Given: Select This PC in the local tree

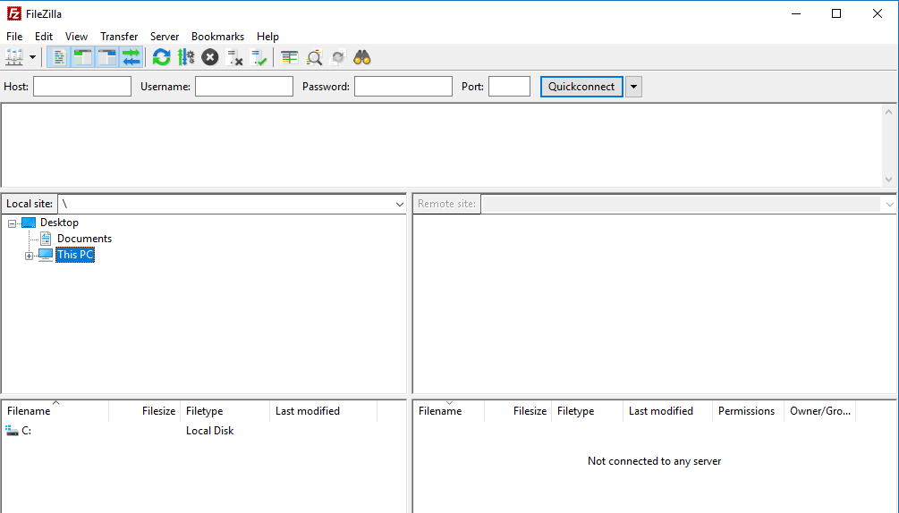Looking at the screenshot, I should (75, 255).
